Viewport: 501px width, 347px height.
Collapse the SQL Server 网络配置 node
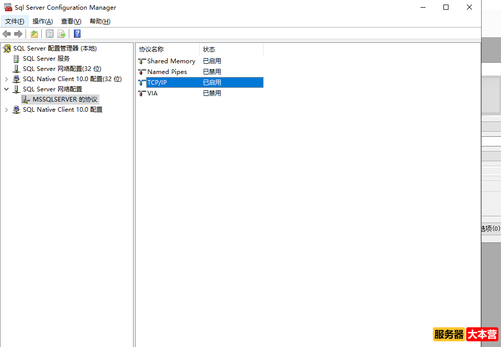point(7,89)
